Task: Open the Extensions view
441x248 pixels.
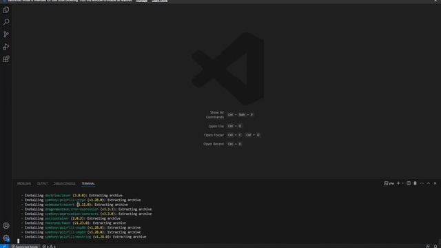Action: 6,59
